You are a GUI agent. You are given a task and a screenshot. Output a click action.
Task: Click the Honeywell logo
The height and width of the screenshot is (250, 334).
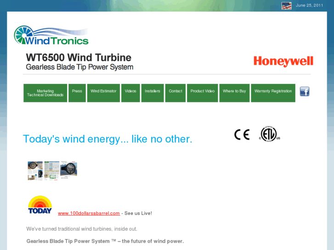[x=283, y=61]
